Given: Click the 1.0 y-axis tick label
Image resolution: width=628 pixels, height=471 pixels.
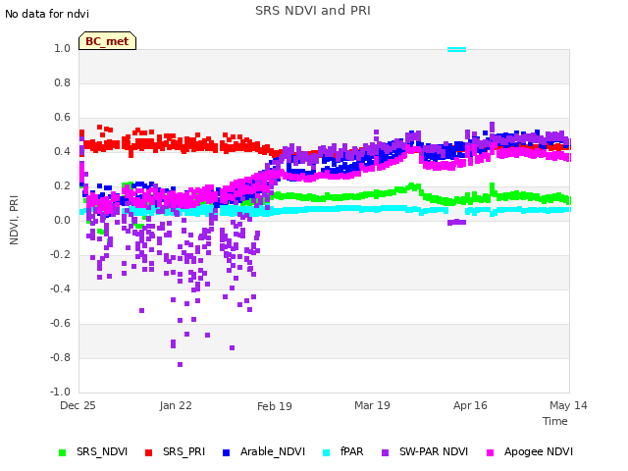Looking at the screenshot, I should tap(62, 48).
